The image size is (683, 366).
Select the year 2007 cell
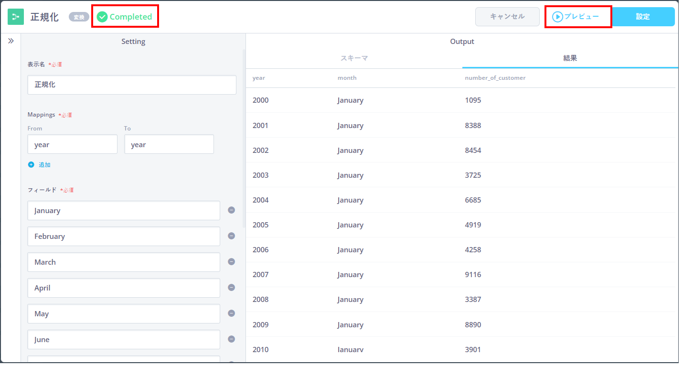260,275
